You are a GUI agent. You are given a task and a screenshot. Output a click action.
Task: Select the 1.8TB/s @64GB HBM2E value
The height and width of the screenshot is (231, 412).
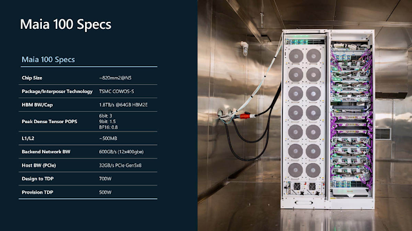pos(123,105)
